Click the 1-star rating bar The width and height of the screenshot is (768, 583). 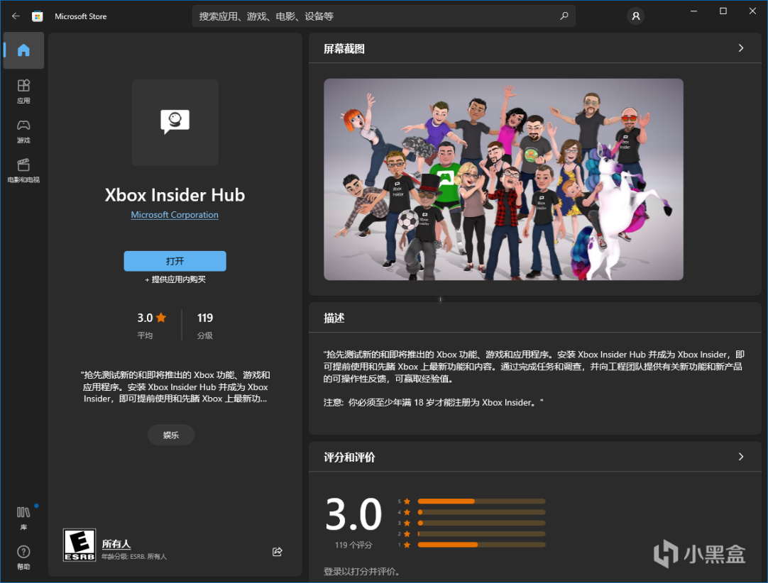coord(481,544)
